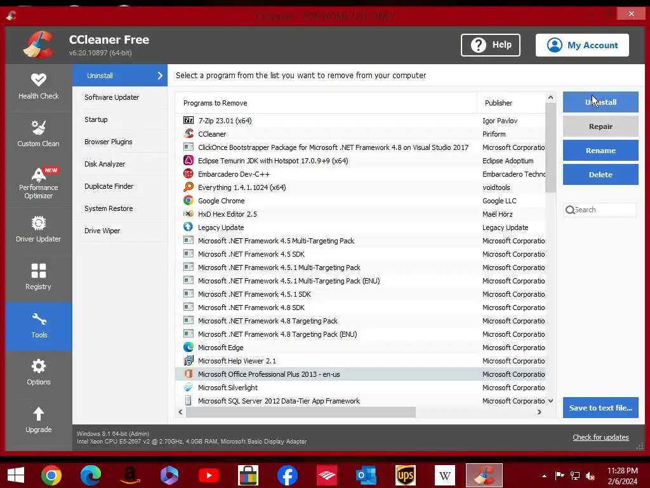Click Save to text file button
Screen dimensions: 650x488
pyautogui.click(x=600, y=407)
